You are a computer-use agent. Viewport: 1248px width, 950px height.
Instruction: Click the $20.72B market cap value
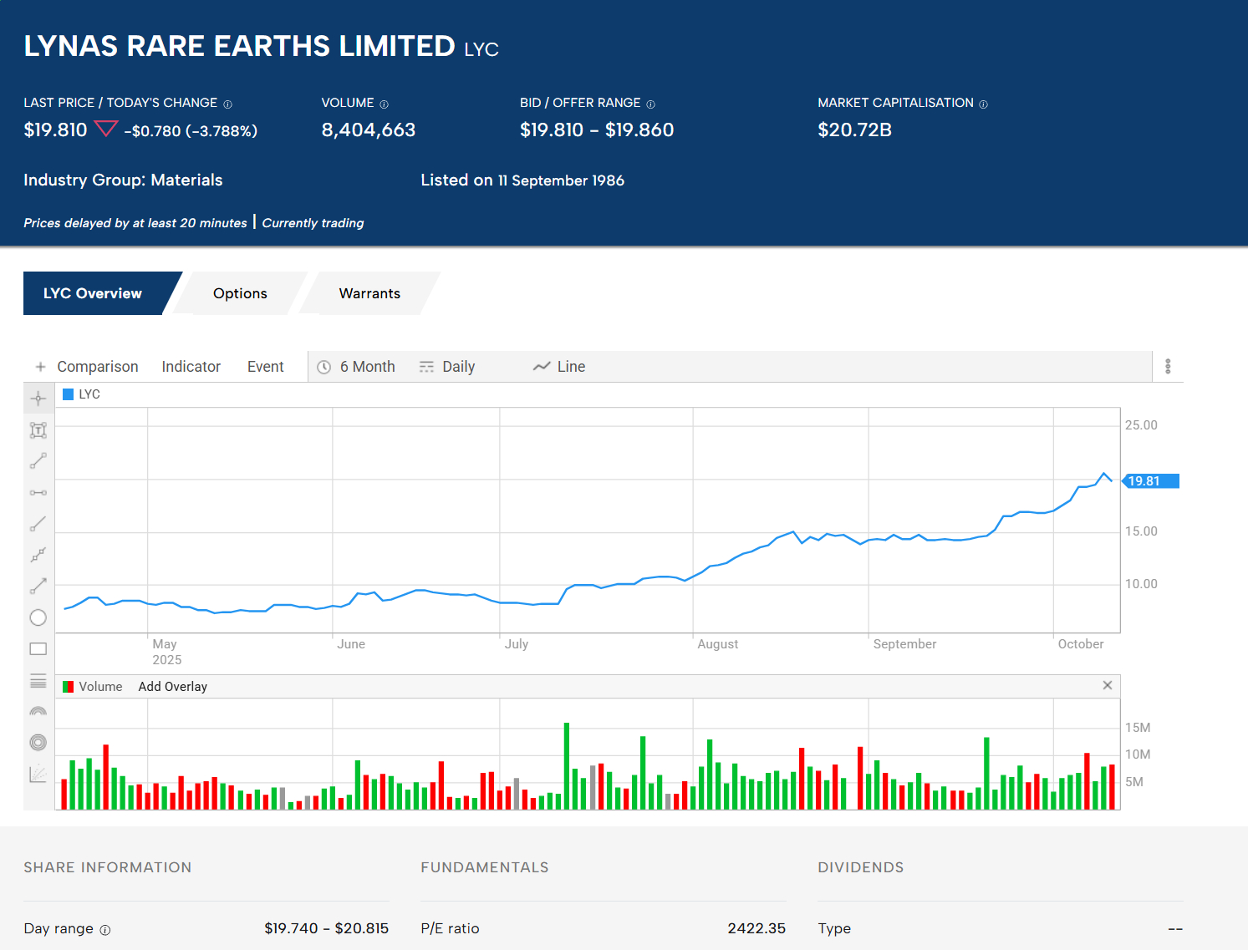pos(855,130)
